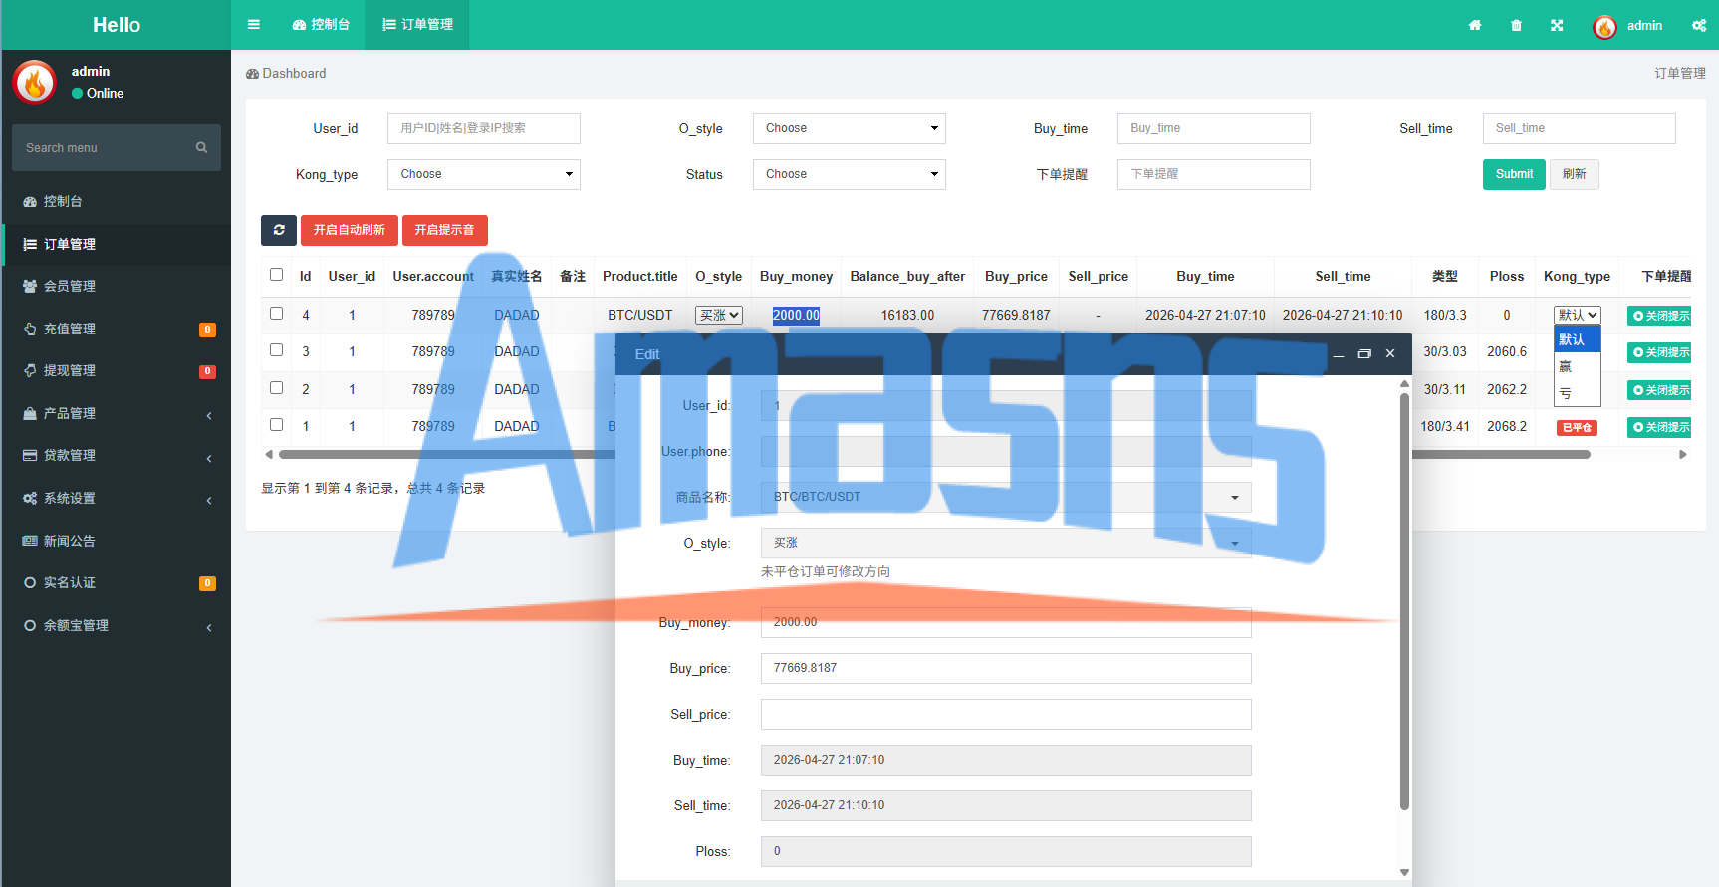Open 充值管理 in the sidebar

[116, 329]
